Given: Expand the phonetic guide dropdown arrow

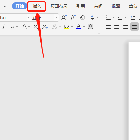Looking at the screenshot, I should tap(98, 18).
